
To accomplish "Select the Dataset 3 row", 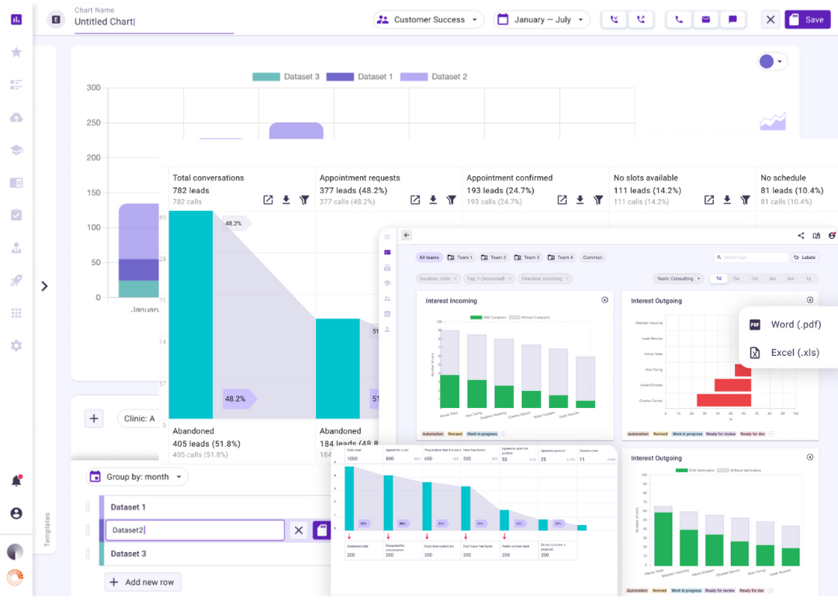I will pos(215,554).
